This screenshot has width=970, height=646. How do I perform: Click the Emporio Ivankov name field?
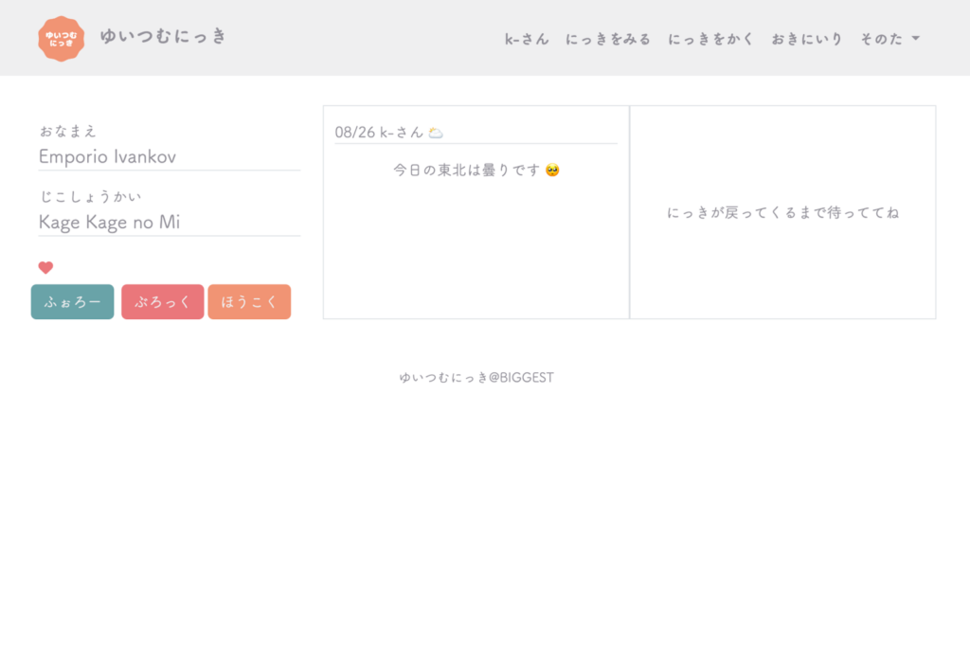coord(169,156)
